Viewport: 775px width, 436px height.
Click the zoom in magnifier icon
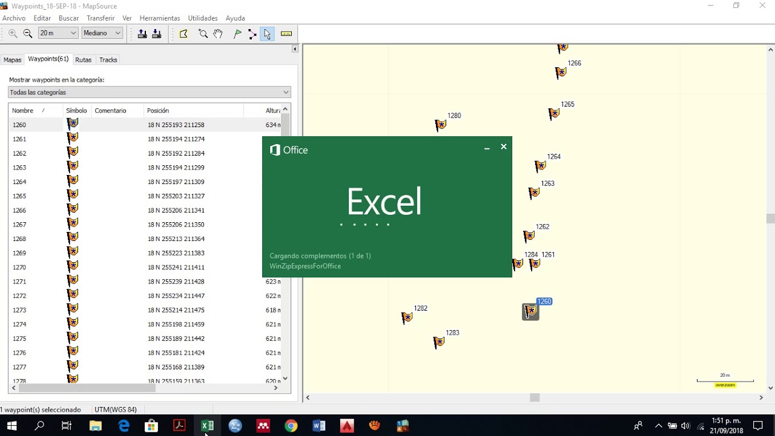(13, 34)
